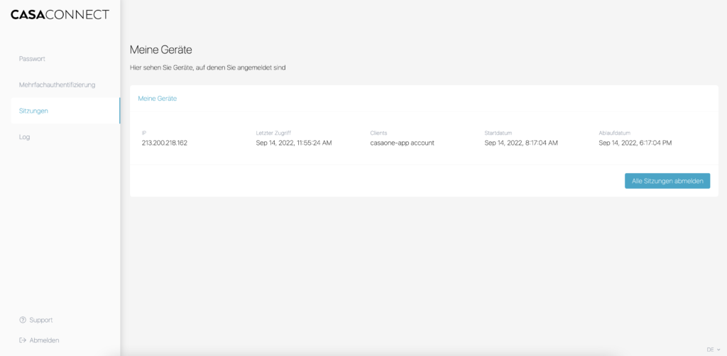Select the IP address 213.200.218.162

coord(164,143)
